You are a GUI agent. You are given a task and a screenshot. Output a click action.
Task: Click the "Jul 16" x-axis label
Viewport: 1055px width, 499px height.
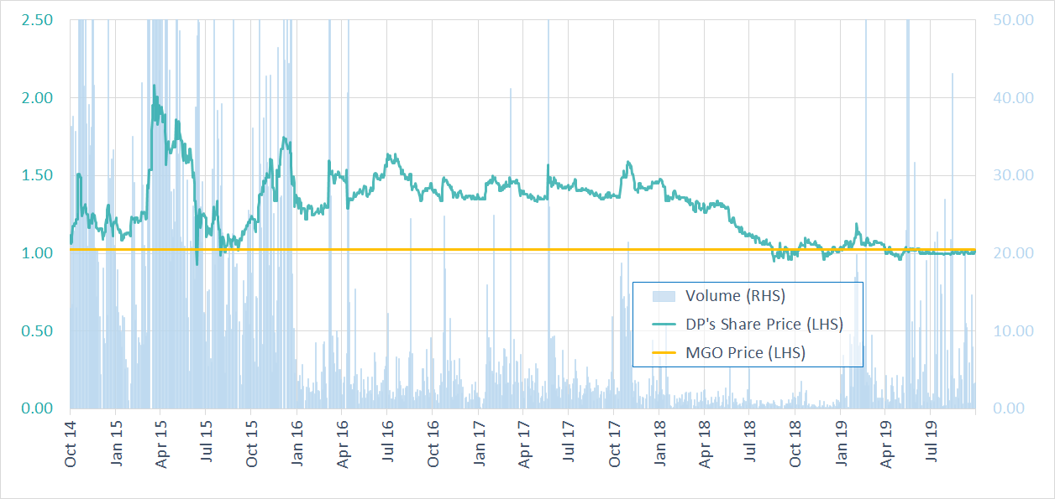(389, 445)
